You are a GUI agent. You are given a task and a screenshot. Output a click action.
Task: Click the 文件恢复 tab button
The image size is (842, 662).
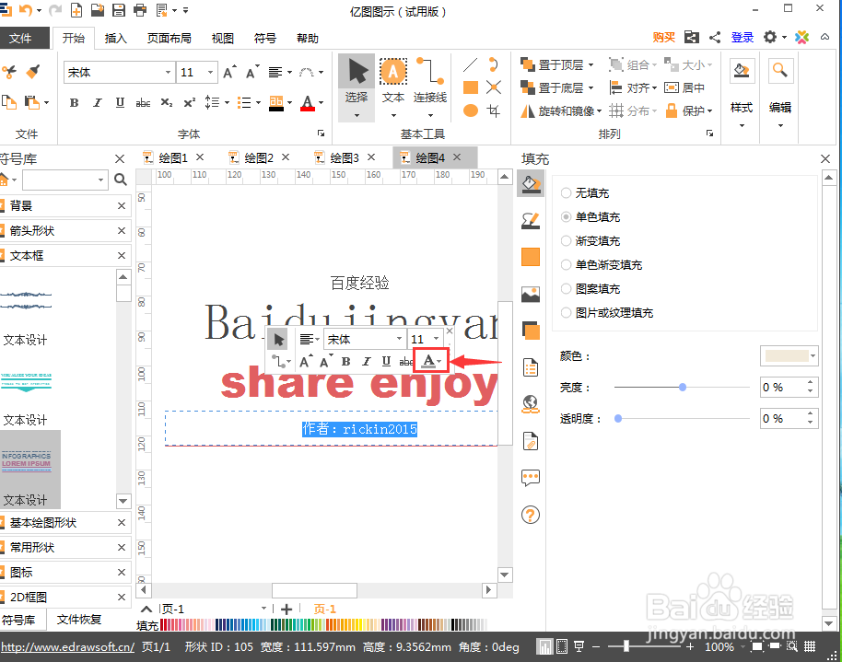79,619
